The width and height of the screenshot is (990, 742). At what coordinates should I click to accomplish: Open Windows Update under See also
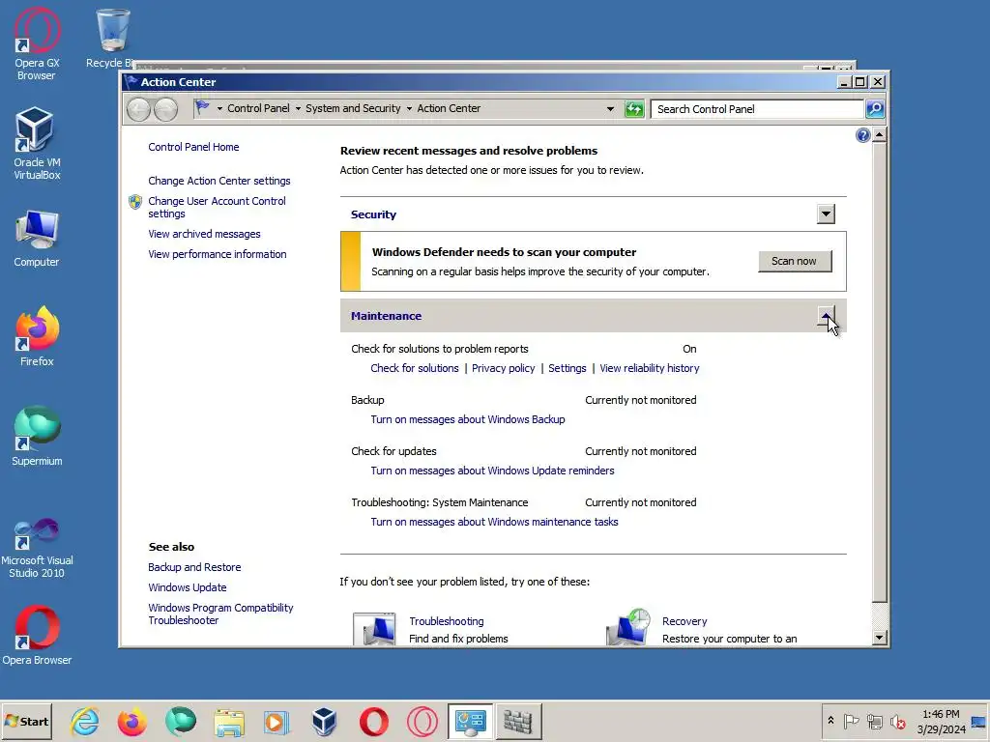point(187,586)
